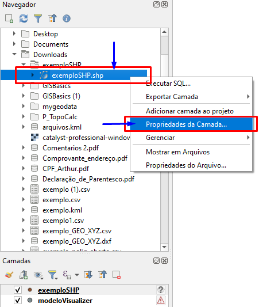Open the Navegador filter browser icon
This screenshot has width=259, height=307.
(x=38, y=18)
